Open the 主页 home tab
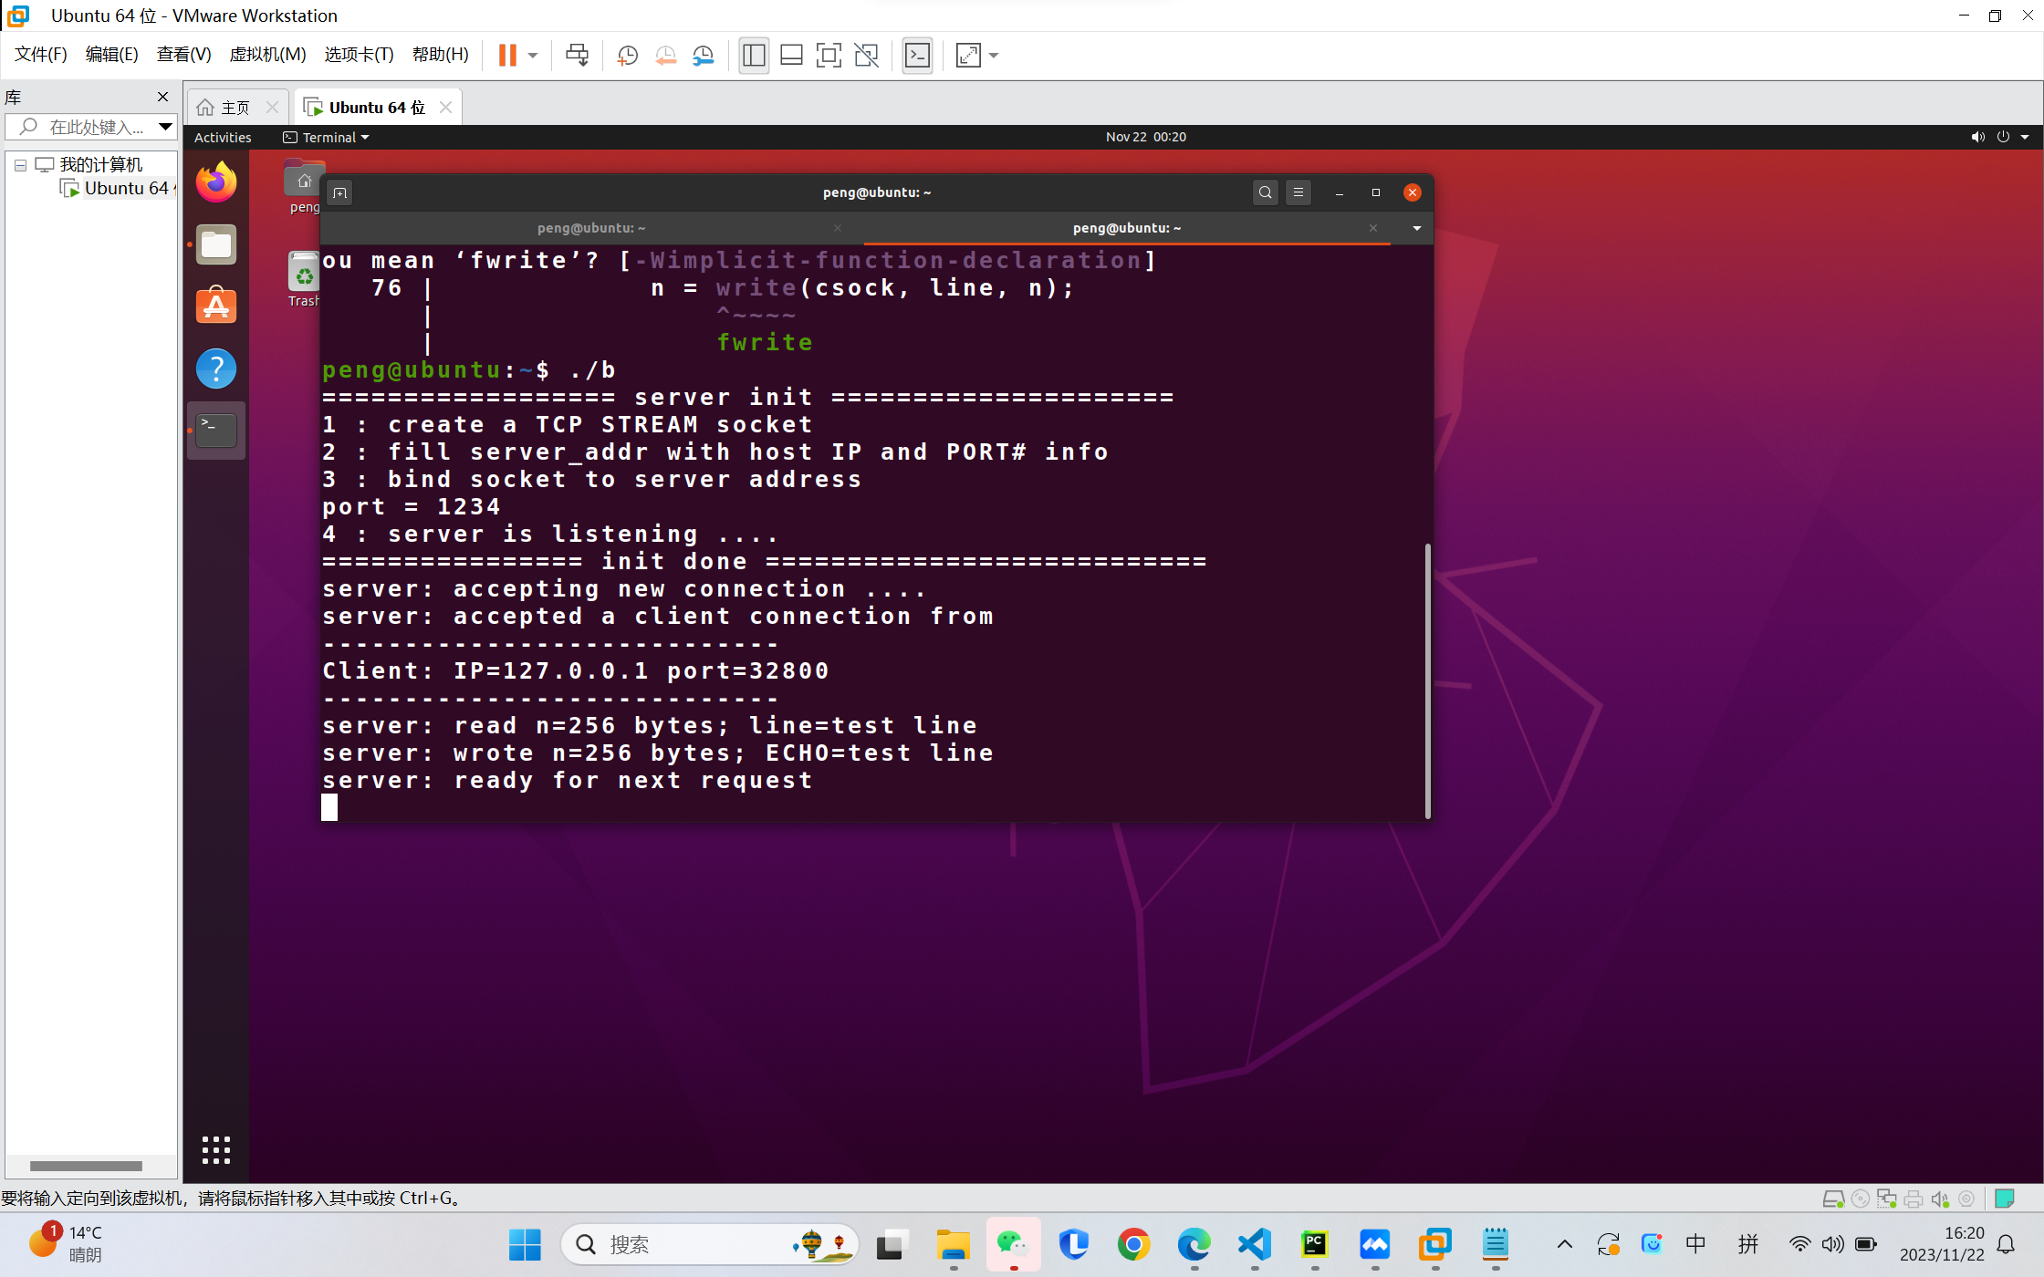 [224, 108]
